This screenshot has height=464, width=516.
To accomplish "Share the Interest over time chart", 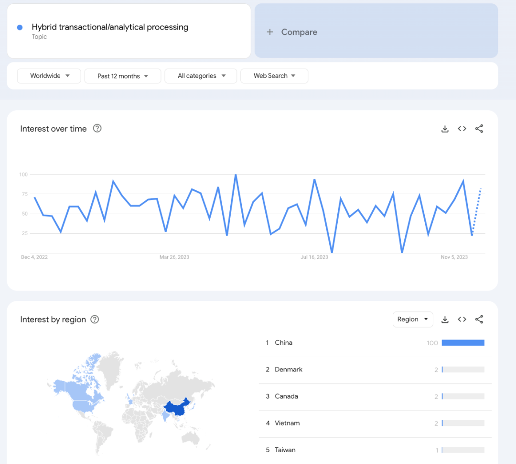I will point(479,129).
